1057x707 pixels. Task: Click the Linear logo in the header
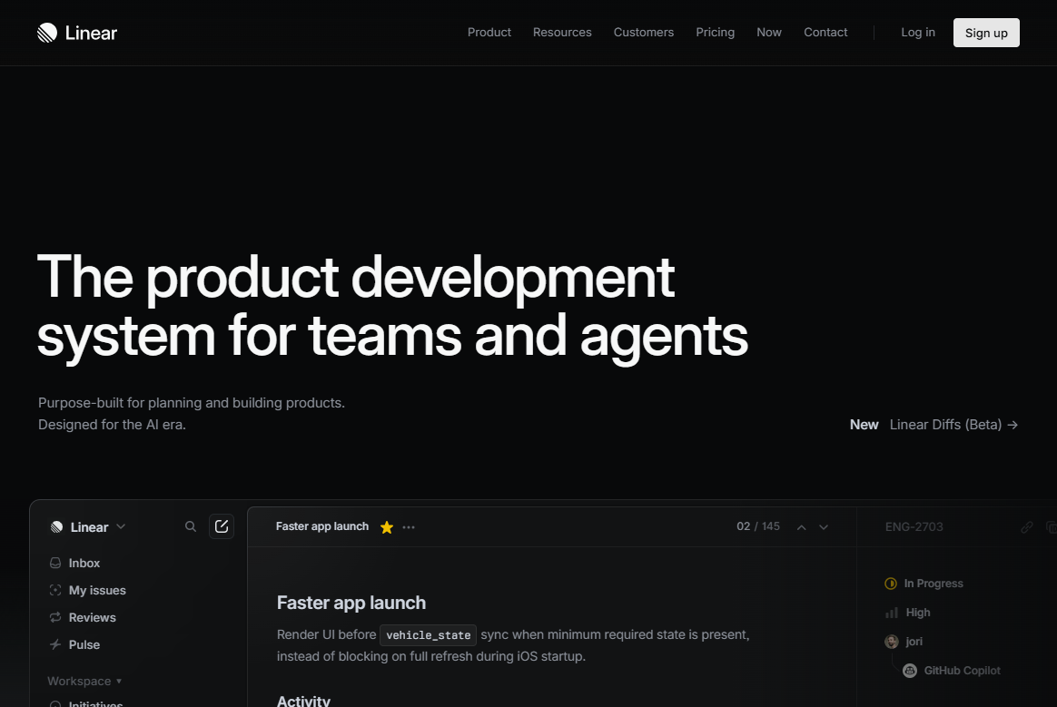[77, 33]
